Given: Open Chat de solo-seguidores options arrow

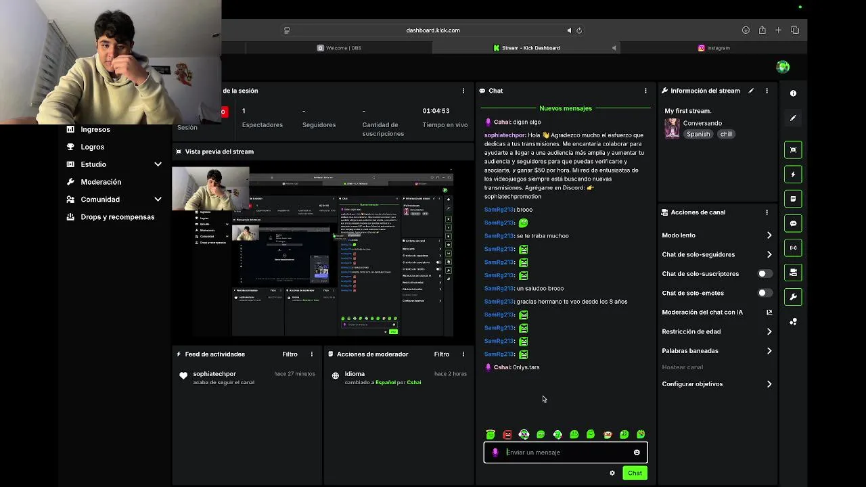Looking at the screenshot, I should click(769, 254).
